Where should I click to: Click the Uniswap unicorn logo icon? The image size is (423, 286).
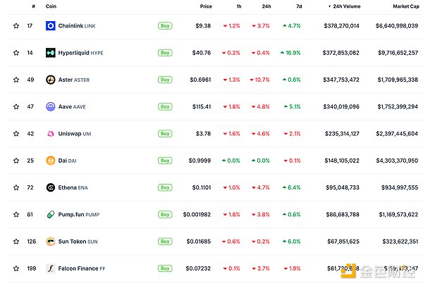coord(51,134)
